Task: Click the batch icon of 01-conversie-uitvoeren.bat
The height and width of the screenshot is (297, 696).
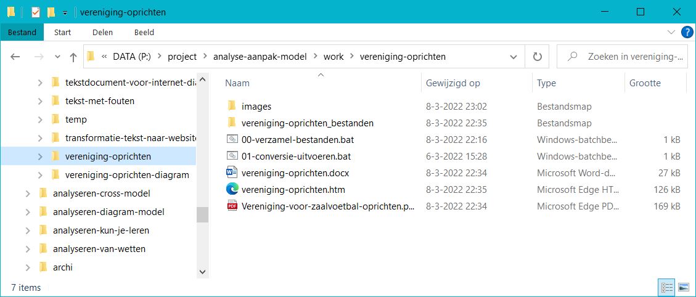Action: (232, 157)
